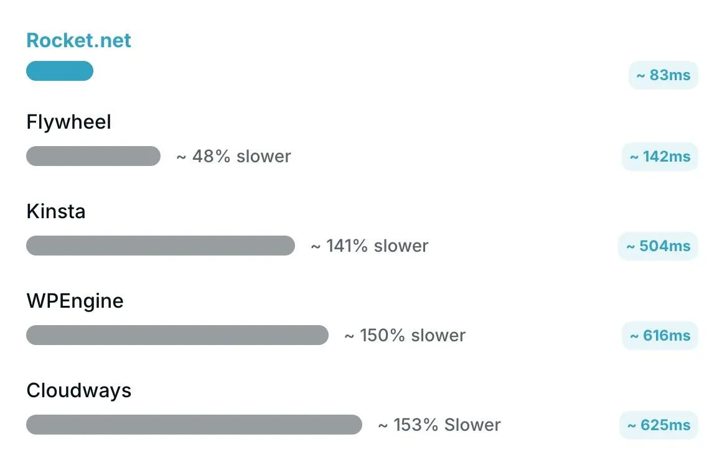Select the gray Flywheel speed bar
Image resolution: width=722 pixels, height=465 pixels.
click(x=93, y=156)
